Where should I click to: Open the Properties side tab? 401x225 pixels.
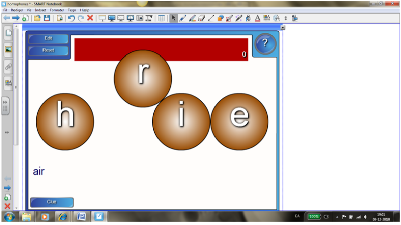pyautogui.click(x=8, y=83)
